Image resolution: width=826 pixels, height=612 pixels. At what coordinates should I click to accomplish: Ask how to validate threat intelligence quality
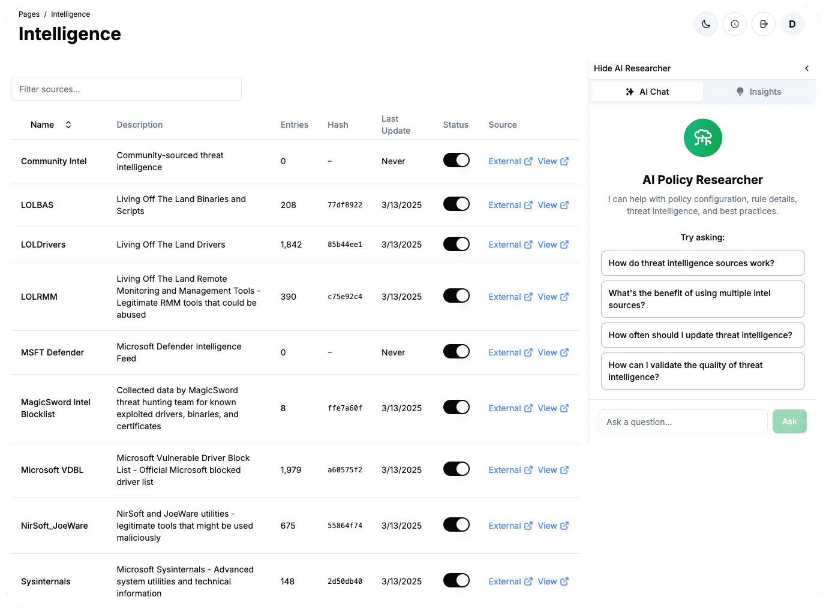coord(702,371)
